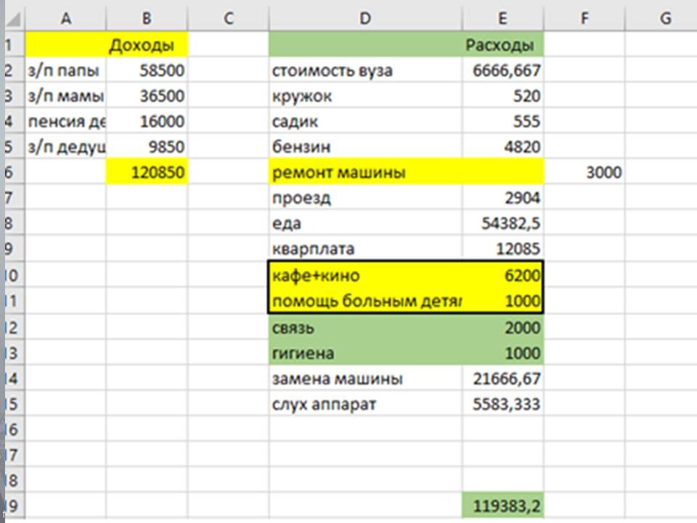
Task: Select the "кафе+кино" cell
Action: point(364,275)
